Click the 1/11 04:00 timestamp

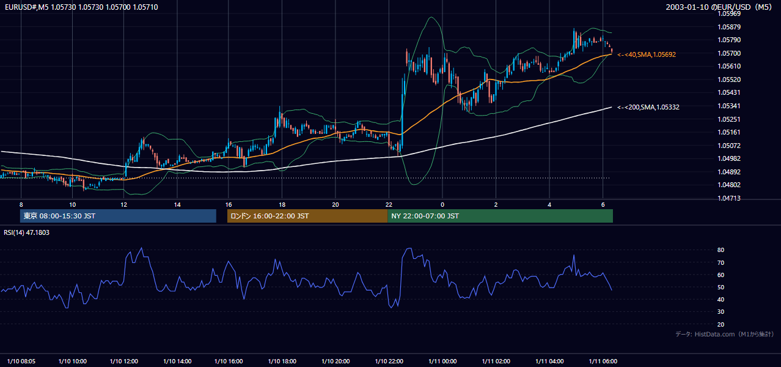tap(549, 361)
